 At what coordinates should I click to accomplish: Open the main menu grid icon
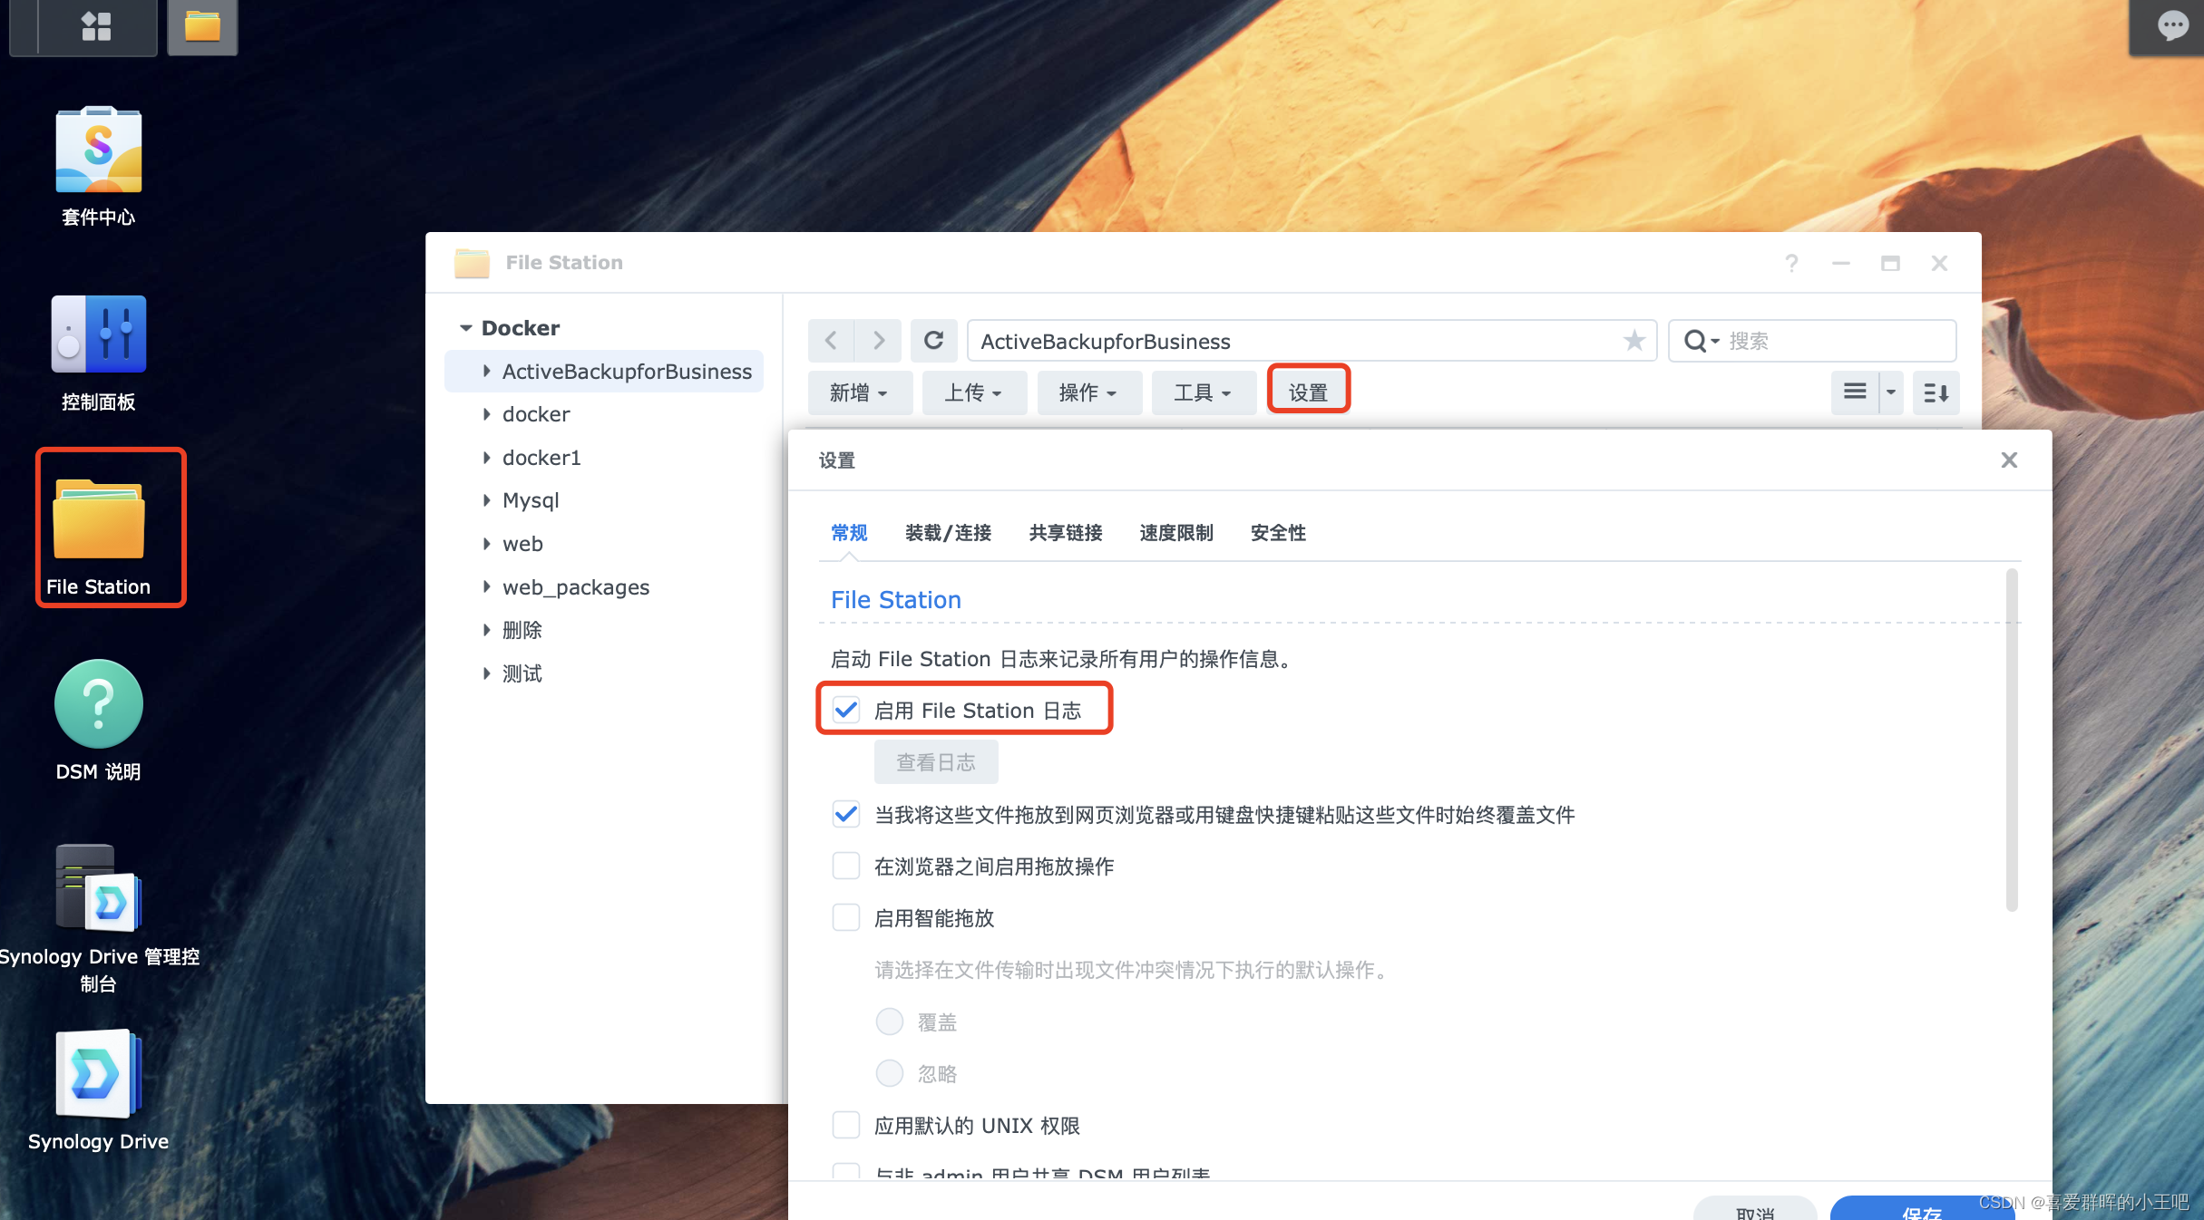coord(96,26)
